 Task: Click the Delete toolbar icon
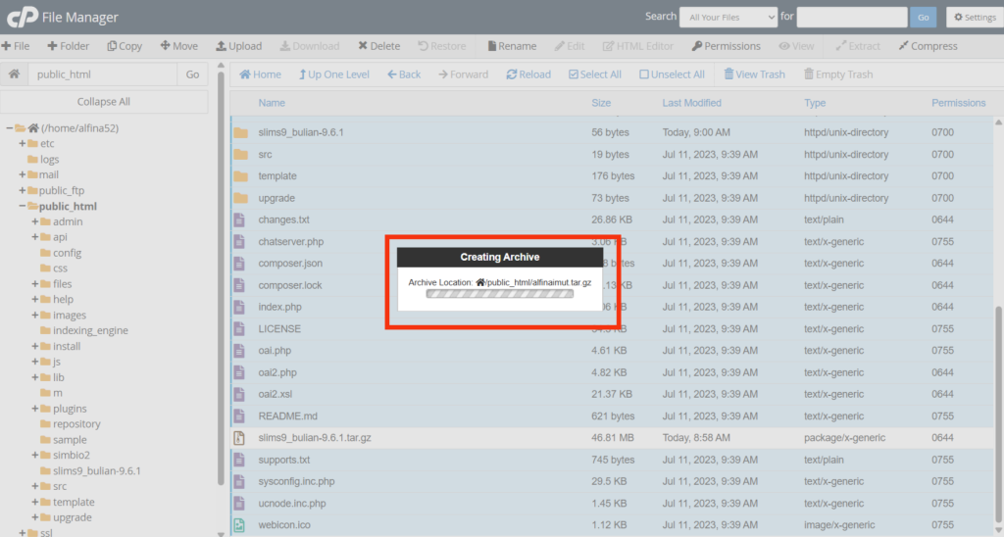[x=364, y=46]
